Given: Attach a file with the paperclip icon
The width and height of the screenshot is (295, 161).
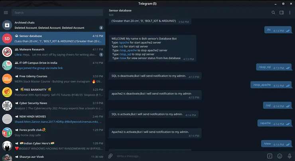Looking at the screenshot, I should click(110, 156).
